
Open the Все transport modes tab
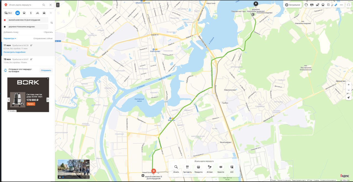point(8,13)
